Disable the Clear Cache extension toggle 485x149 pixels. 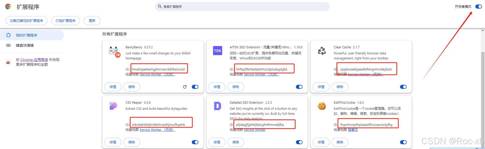(403, 87)
